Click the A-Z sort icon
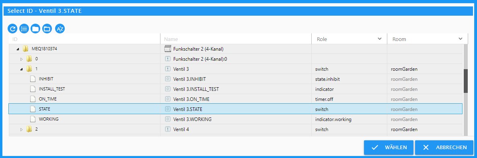 pos(60,29)
